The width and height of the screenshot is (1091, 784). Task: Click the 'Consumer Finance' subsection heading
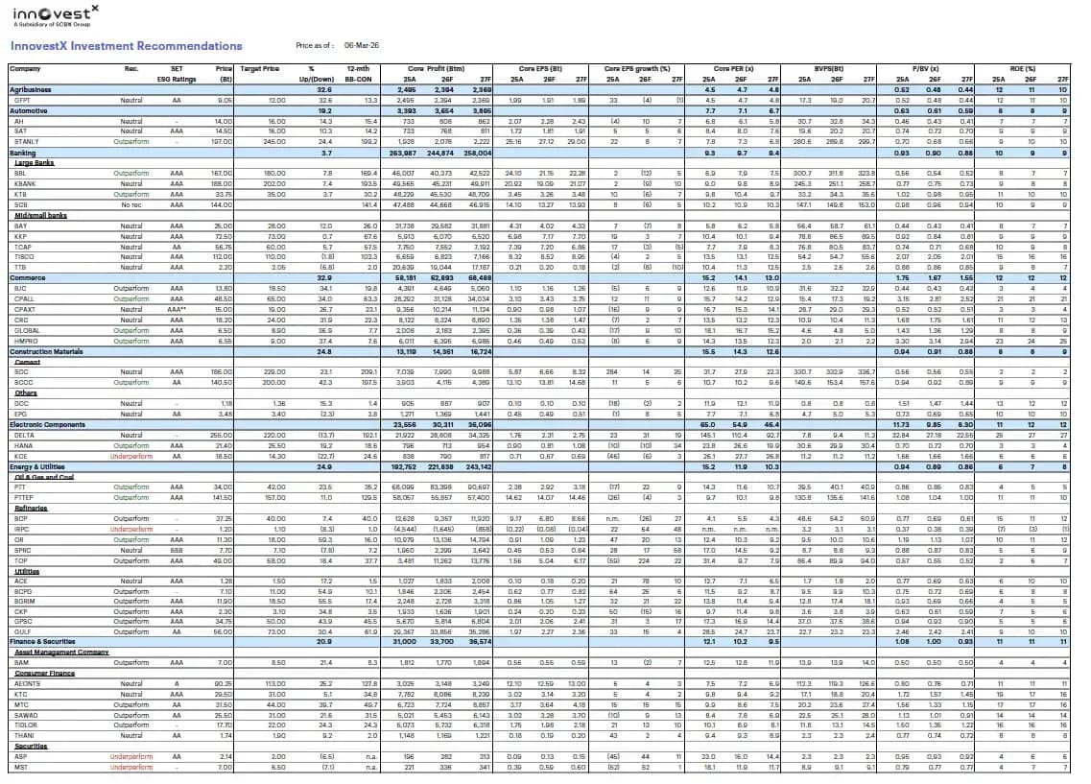pos(44,673)
